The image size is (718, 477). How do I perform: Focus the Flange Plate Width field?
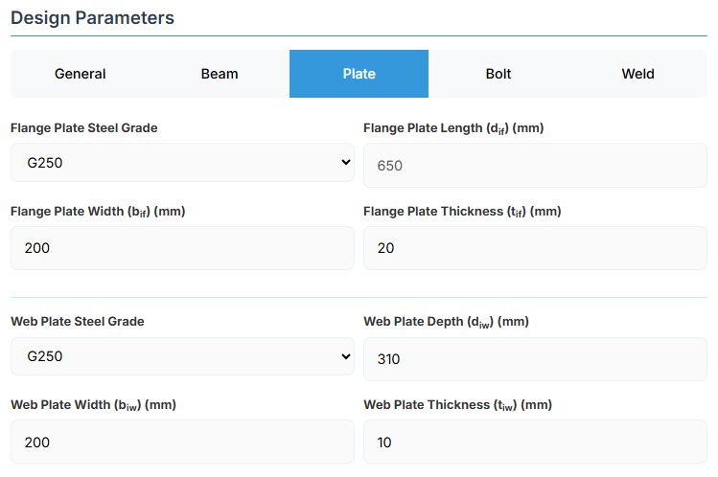182,248
